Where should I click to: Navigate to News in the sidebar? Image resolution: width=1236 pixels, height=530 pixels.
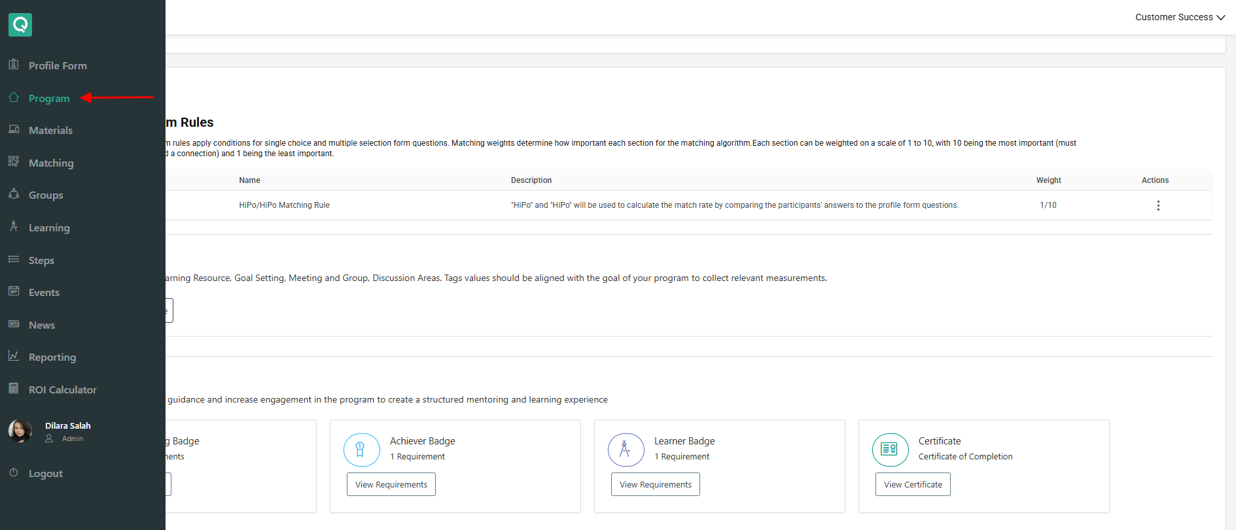tap(42, 325)
